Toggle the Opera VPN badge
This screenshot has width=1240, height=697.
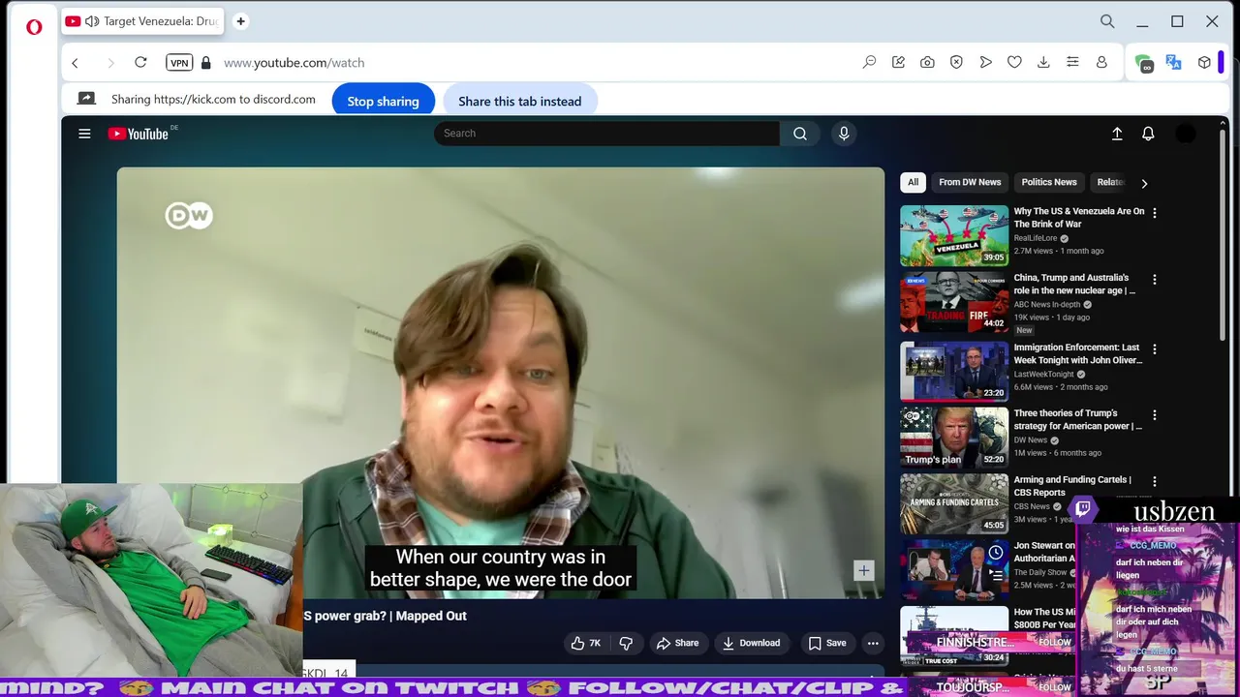(179, 63)
